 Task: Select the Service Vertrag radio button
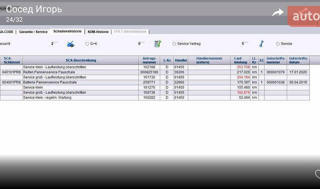point(174,43)
